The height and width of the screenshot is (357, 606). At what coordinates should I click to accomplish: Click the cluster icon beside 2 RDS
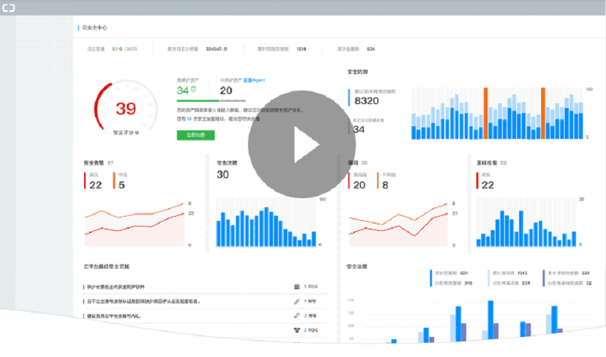tap(297, 331)
